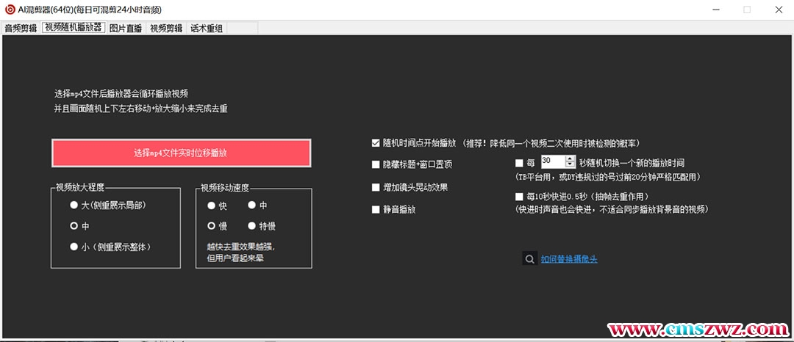Screen dimensions: 794x342
Task: Enable 隐藏标题+窗口置顶 checkbox
Action: [376, 165]
